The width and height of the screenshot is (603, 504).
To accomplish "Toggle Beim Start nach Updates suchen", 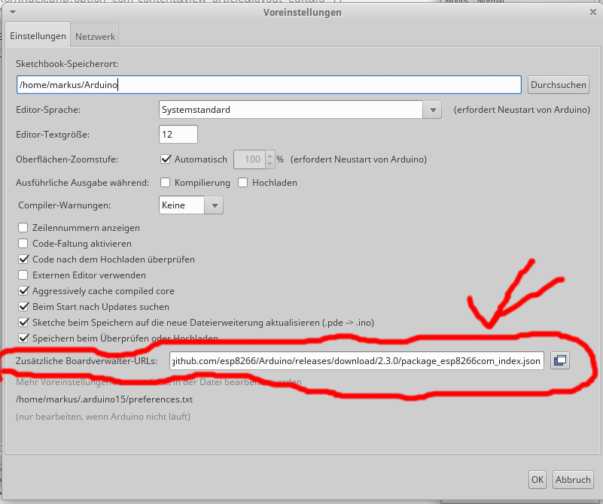I will (x=23, y=307).
